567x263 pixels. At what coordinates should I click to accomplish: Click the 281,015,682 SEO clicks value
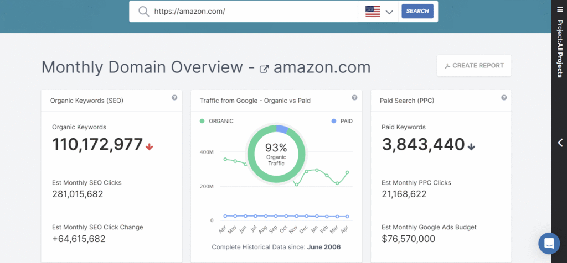point(78,194)
